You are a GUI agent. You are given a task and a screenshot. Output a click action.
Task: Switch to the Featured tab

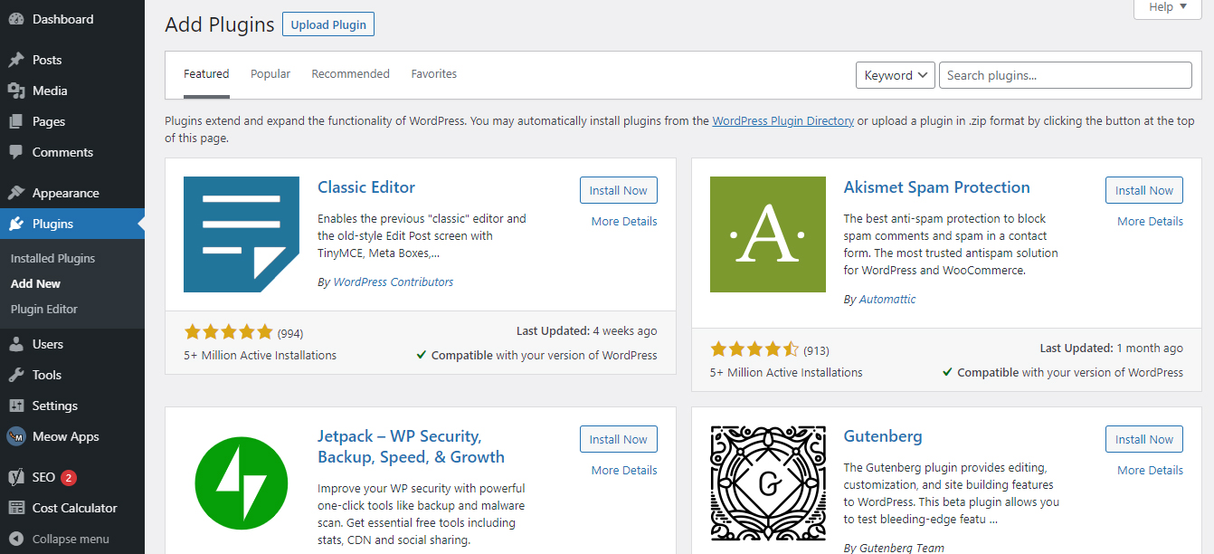tap(206, 74)
